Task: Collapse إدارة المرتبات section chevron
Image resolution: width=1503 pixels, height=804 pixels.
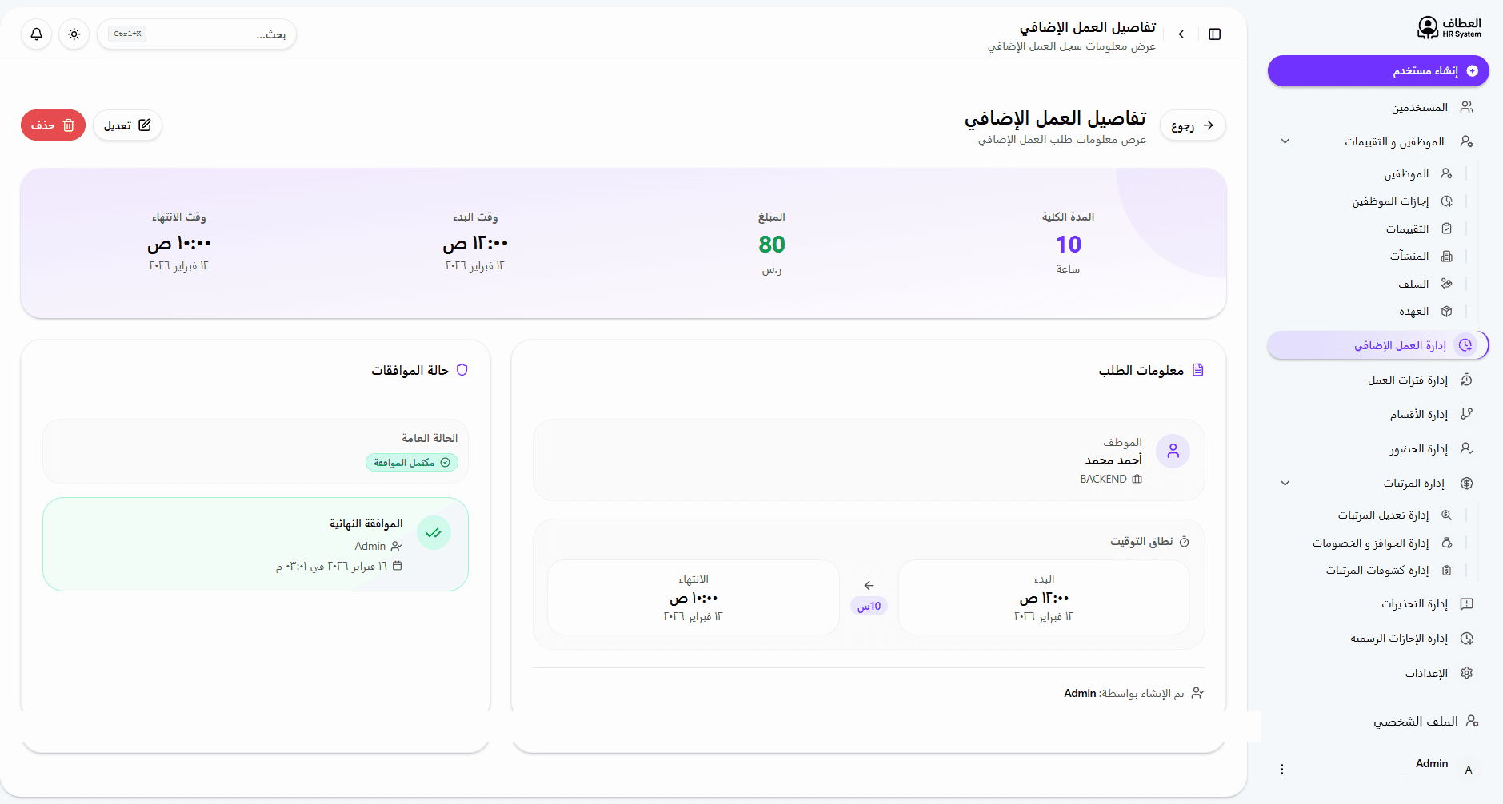Action: [x=1285, y=484]
